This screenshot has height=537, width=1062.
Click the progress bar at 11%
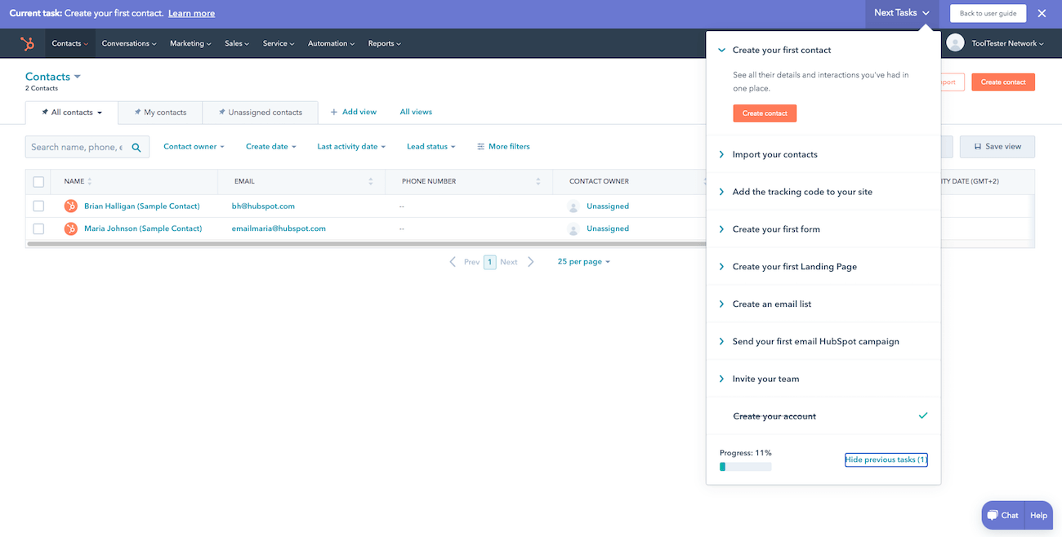pyautogui.click(x=745, y=467)
